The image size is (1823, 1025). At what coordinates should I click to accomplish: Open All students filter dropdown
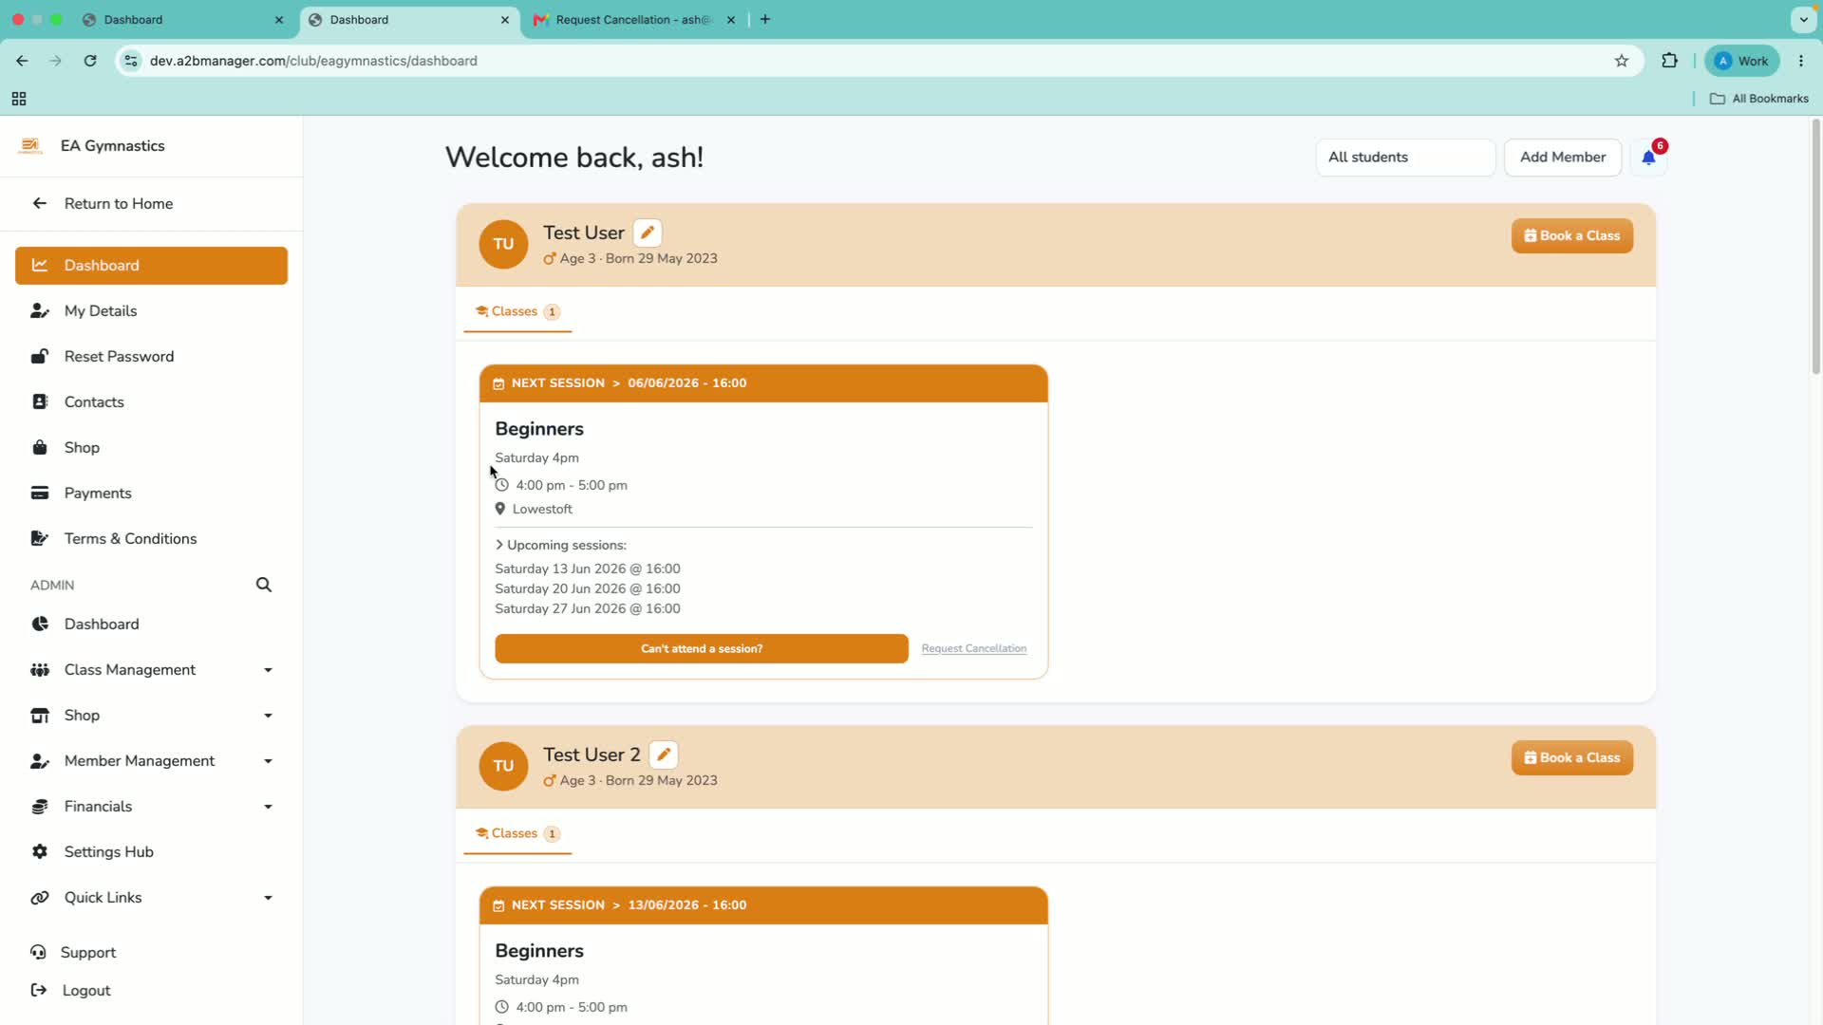1405,158
